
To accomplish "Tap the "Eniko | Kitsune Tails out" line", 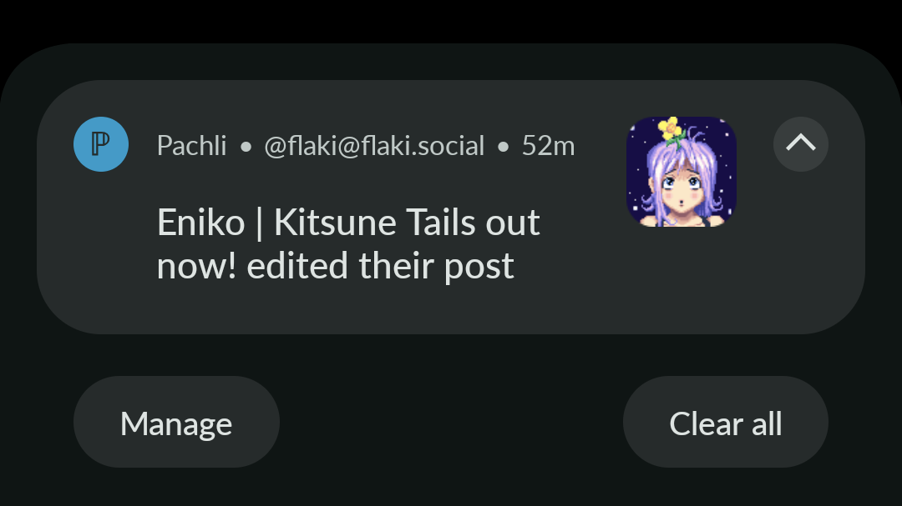I will (x=348, y=223).
